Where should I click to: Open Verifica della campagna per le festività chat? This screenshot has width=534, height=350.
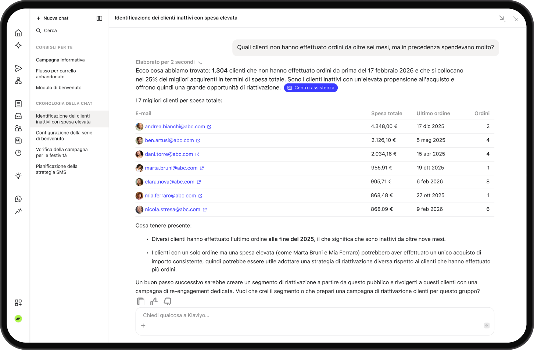(x=62, y=153)
